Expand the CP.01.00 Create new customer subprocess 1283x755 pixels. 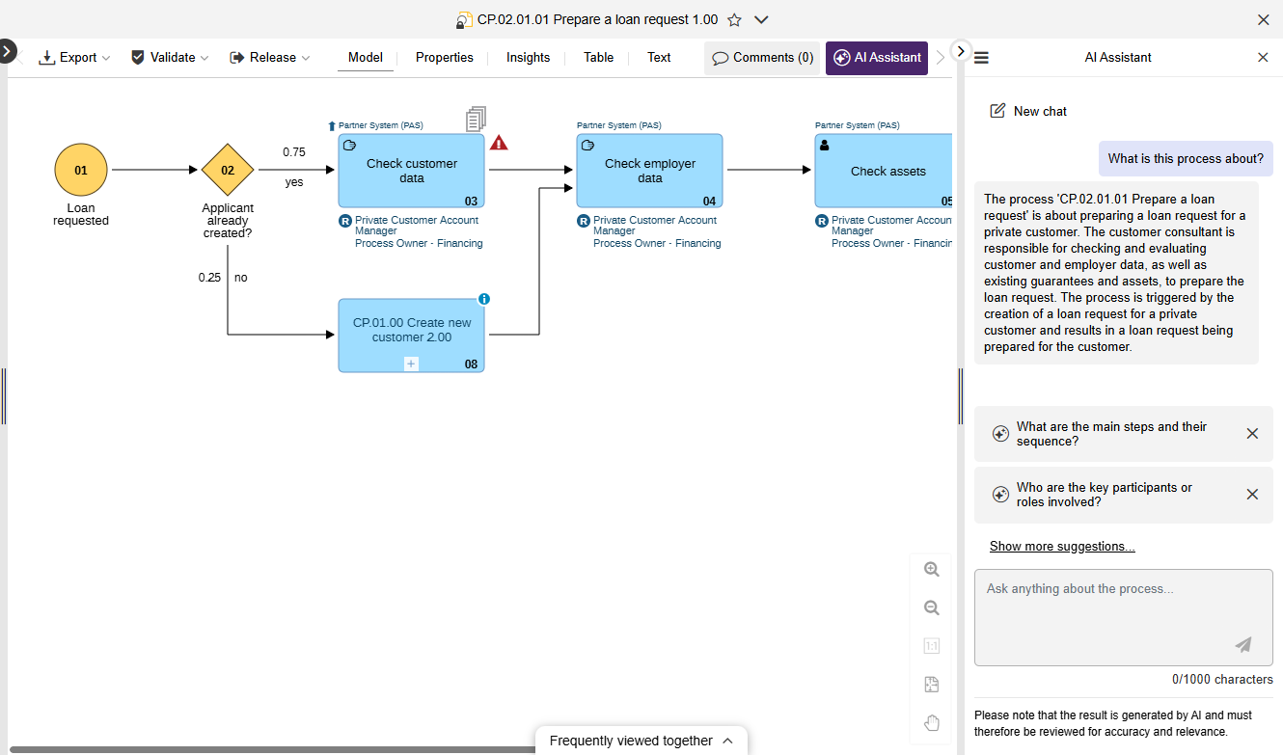click(411, 364)
